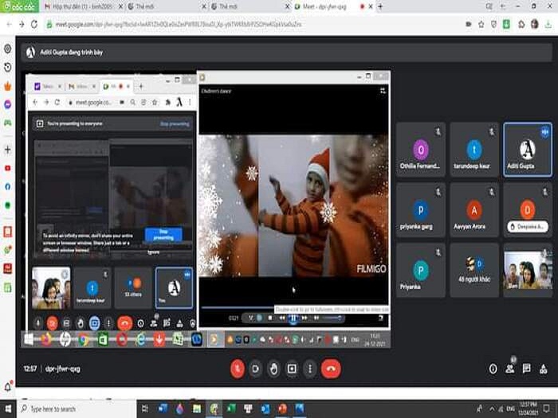Click the present now screen-share button
The image size is (558, 418).
[292, 369]
